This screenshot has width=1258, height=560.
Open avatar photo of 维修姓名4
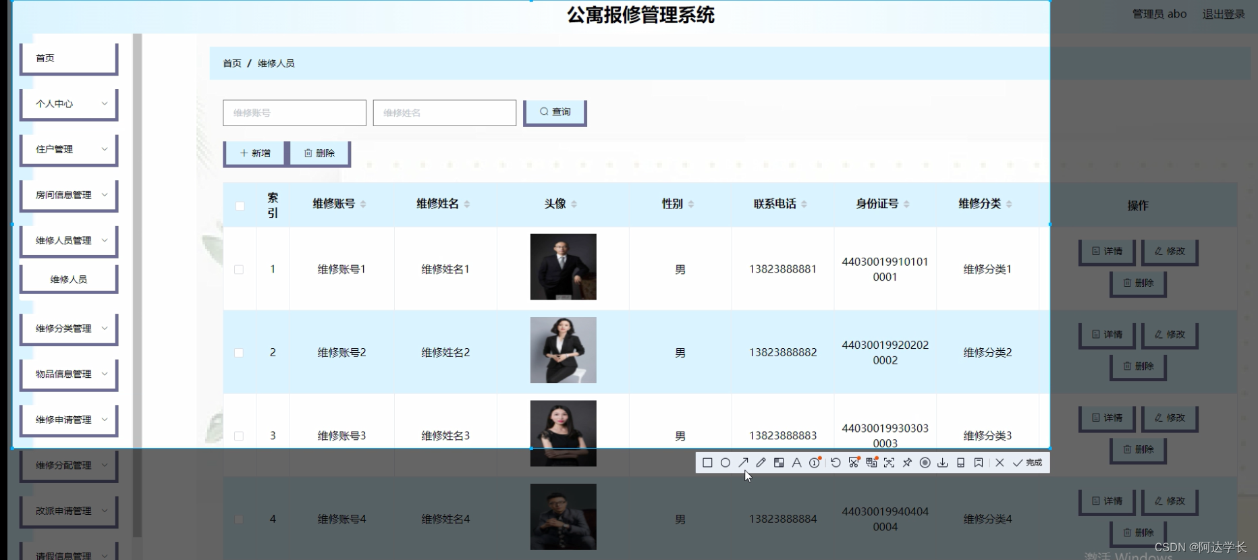pos(563,517)
